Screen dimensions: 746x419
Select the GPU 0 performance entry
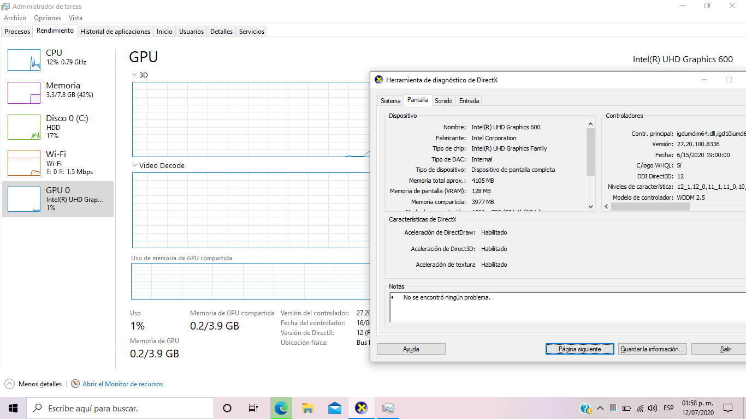58,199
